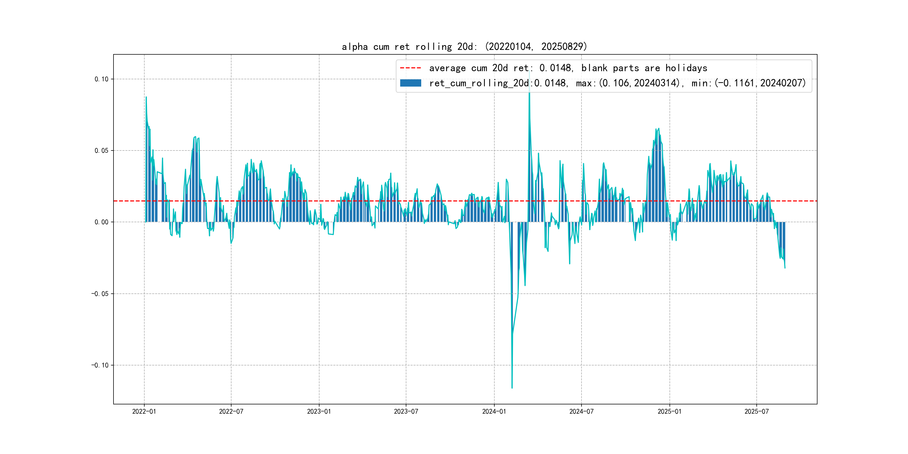Click the lowest trough tip of the February 2024 spike
The height and width of the screenshot is (454, 908).
pyautogui.click(x=512, y=387)
